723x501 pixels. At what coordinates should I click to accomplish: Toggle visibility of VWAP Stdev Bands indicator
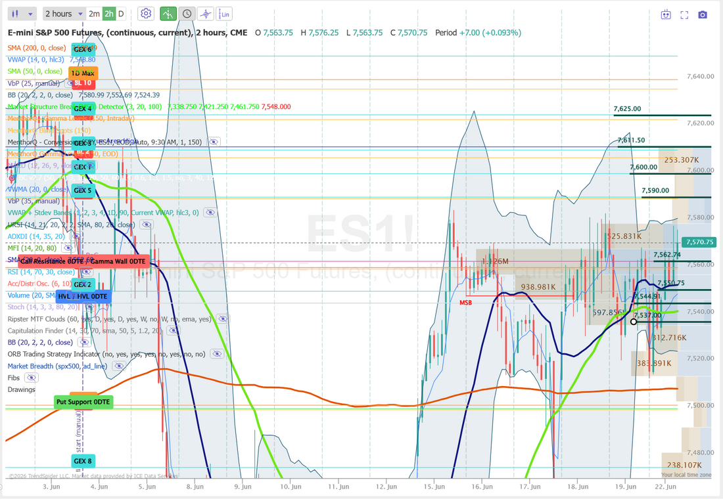click(x=210, y=212)
